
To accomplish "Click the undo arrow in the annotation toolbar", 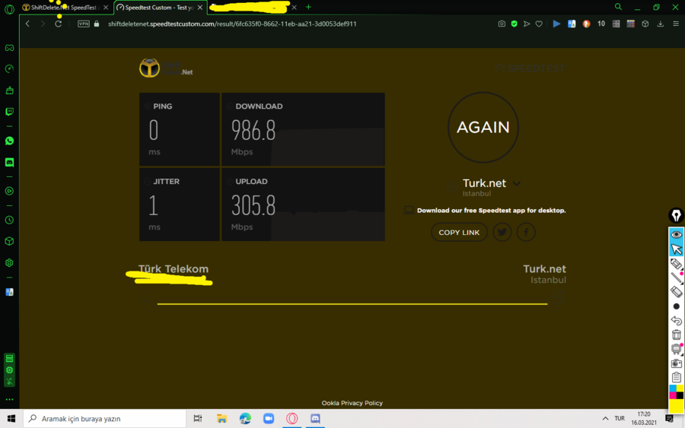I will (x=677, y=320).
